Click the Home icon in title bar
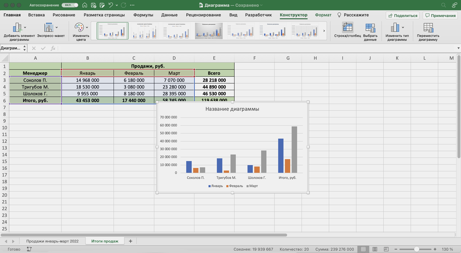This screenshot has width=461, height=253. [85, 5]
